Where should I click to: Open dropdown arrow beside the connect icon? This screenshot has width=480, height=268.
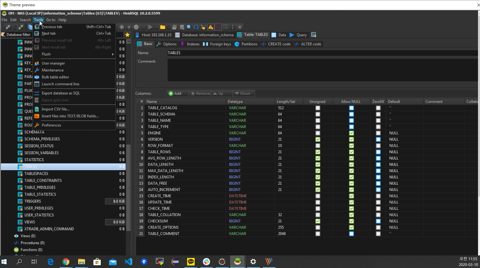coord(15,27)
